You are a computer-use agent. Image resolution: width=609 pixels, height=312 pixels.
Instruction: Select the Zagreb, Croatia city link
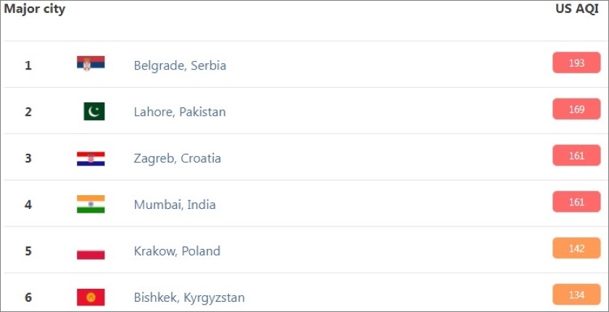click(x=178, y=158)
